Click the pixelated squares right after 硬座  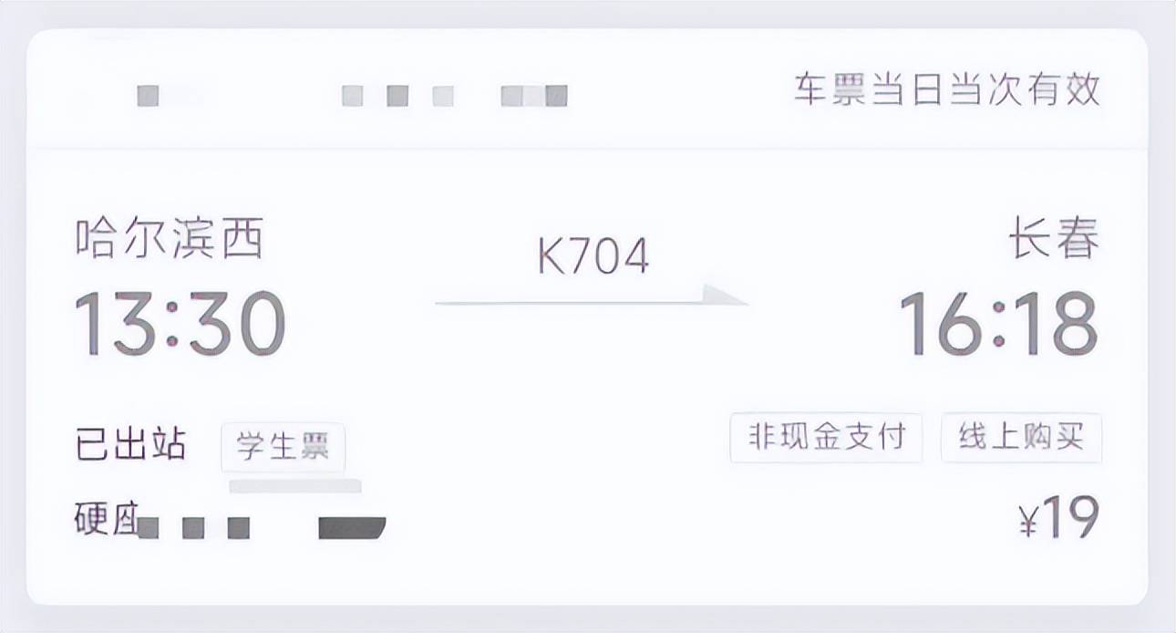193,527
